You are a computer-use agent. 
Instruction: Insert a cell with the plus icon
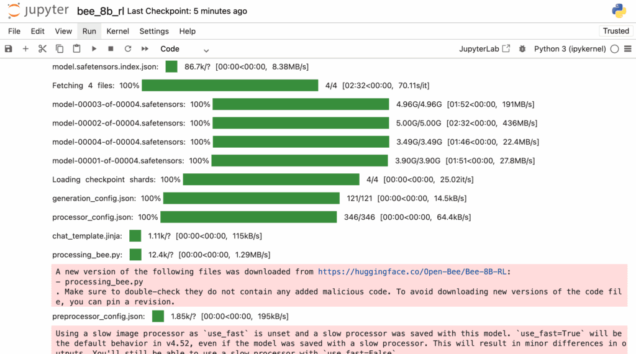(25, 49)
